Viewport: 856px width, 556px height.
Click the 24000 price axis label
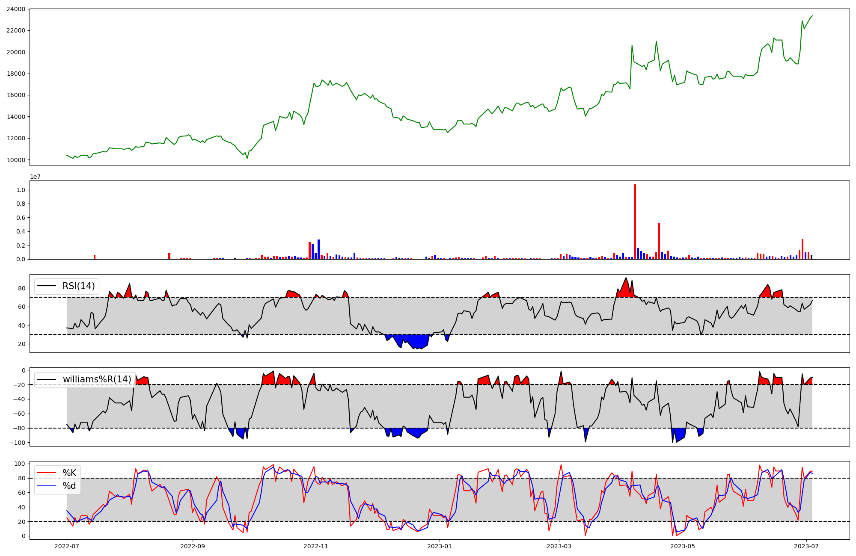(x=15, y=9)
